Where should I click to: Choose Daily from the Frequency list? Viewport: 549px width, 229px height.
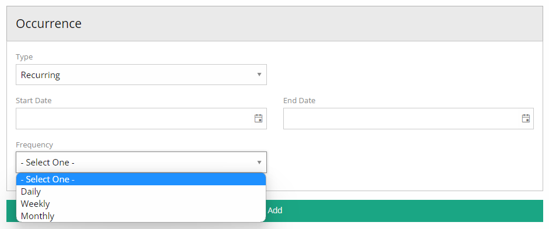(x=141, y=192)
